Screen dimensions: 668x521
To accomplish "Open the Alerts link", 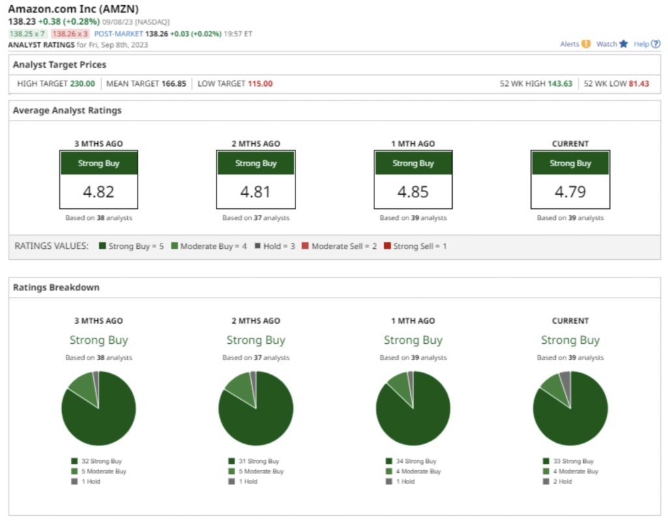I will click(569, 44).
